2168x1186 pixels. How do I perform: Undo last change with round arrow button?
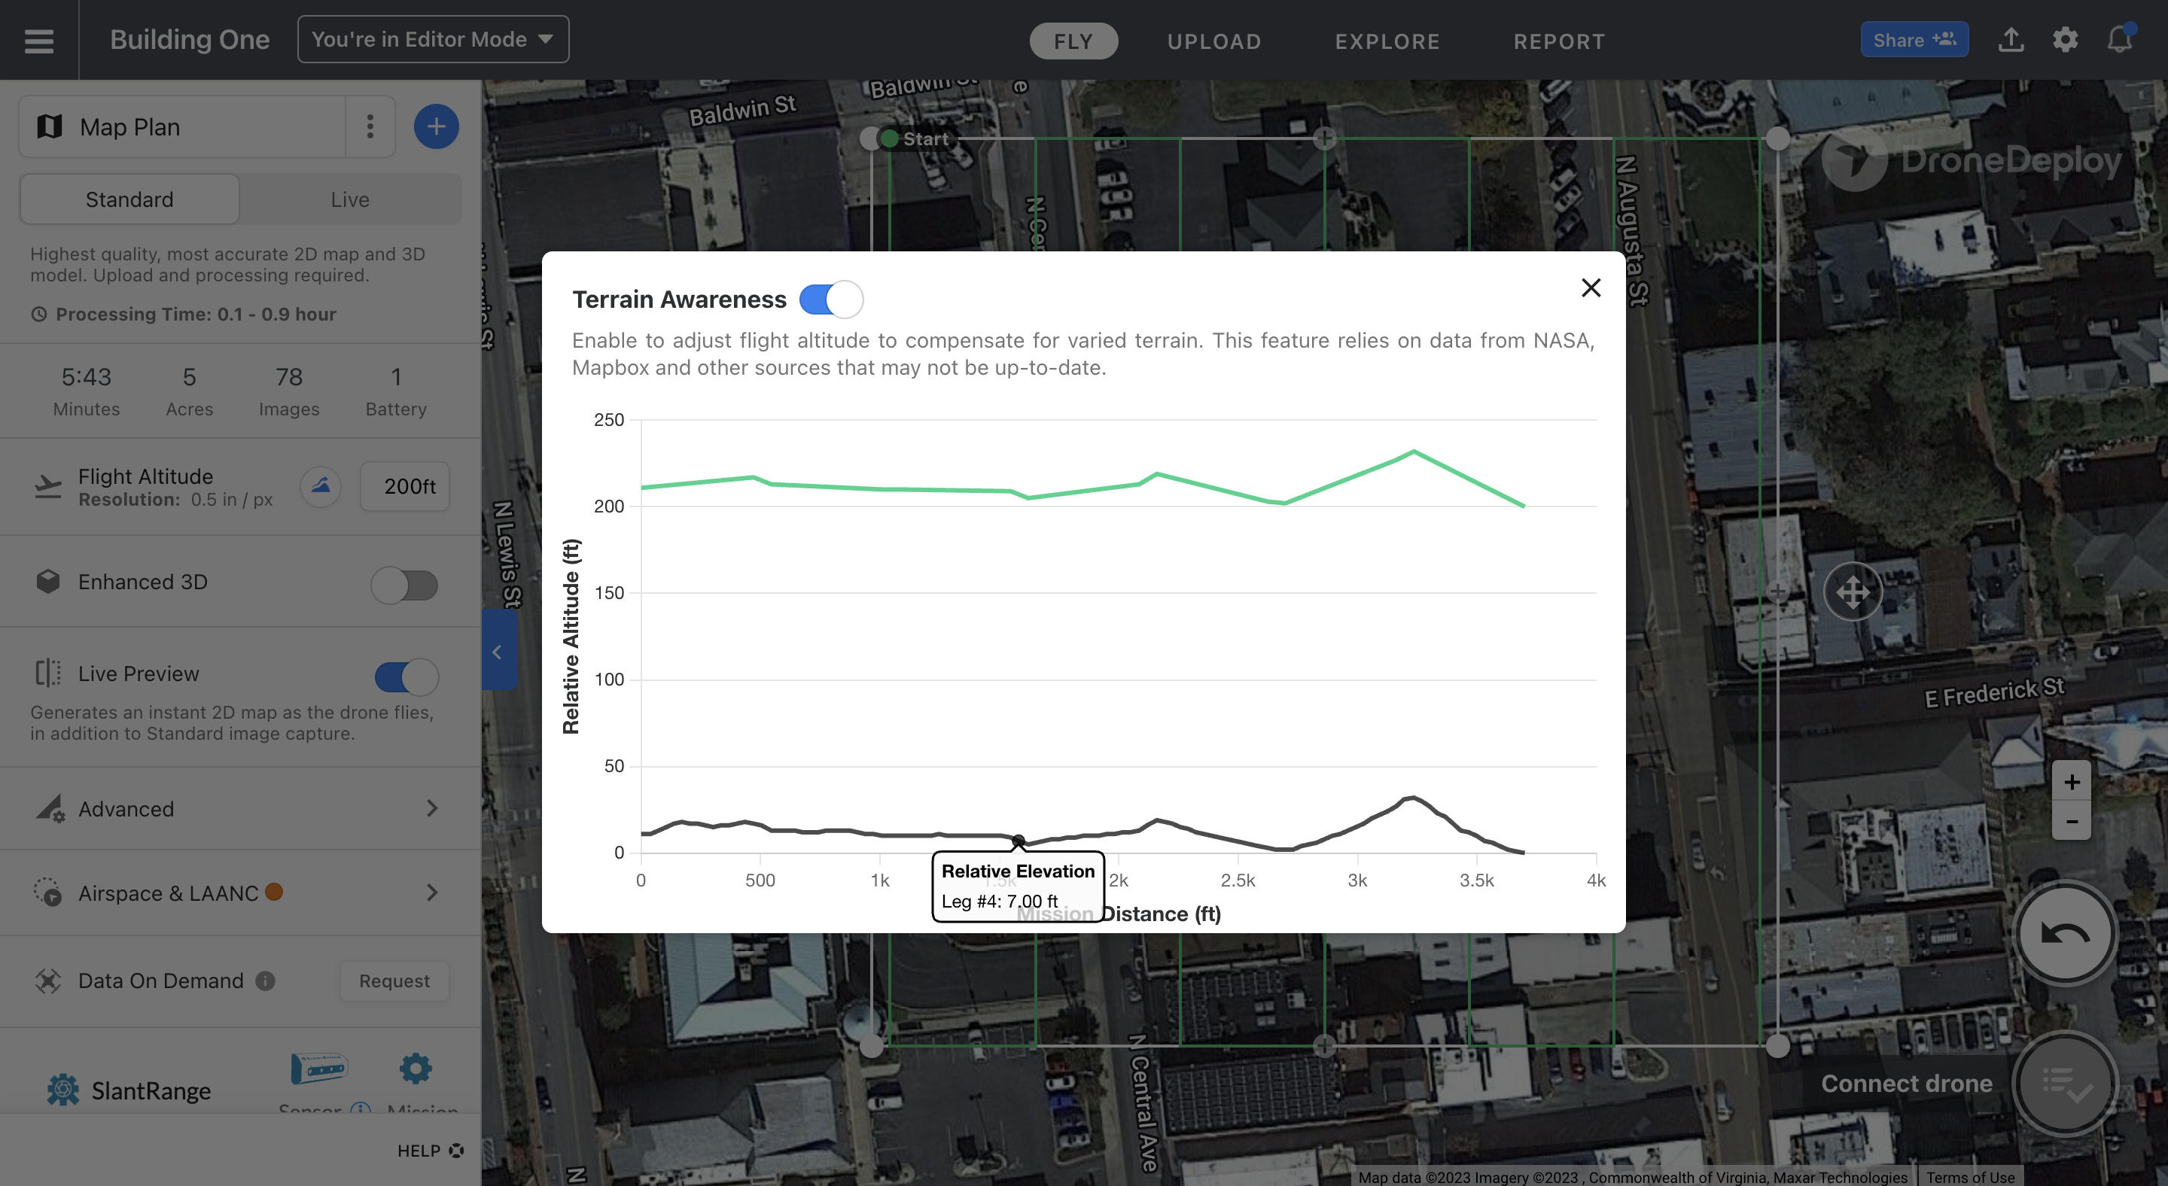(2064, 933)
